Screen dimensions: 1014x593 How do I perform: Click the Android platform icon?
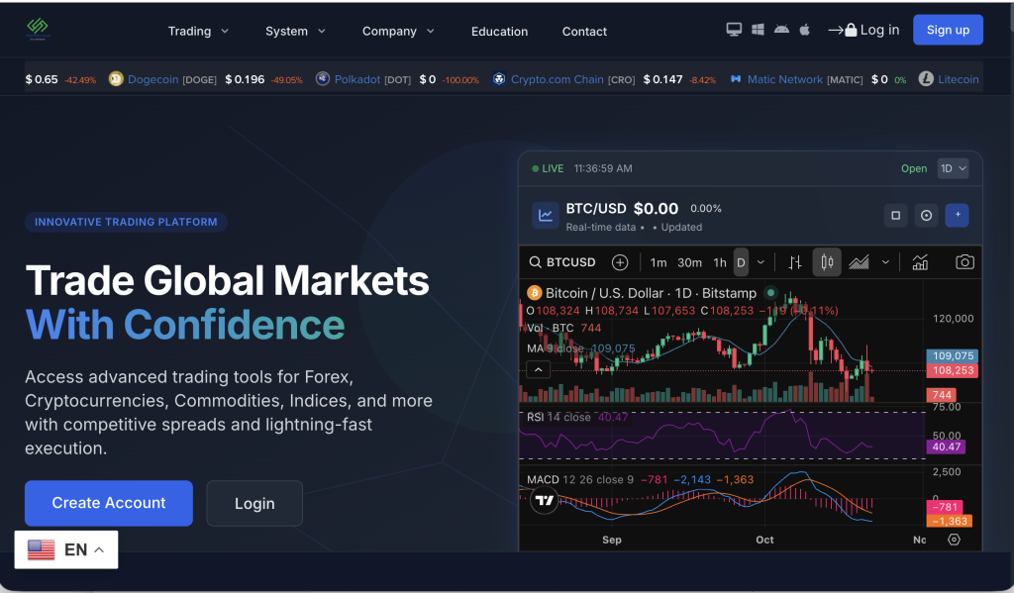tap(781, 30)
